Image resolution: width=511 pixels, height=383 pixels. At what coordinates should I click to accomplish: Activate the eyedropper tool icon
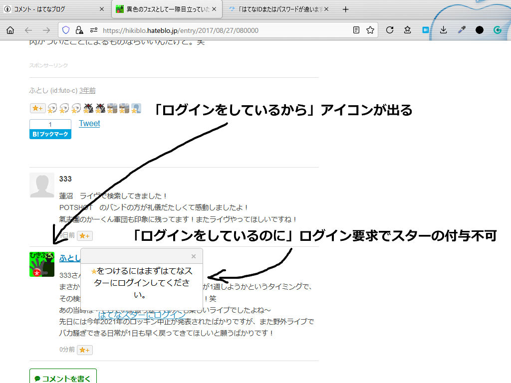[x=462, y=30]
